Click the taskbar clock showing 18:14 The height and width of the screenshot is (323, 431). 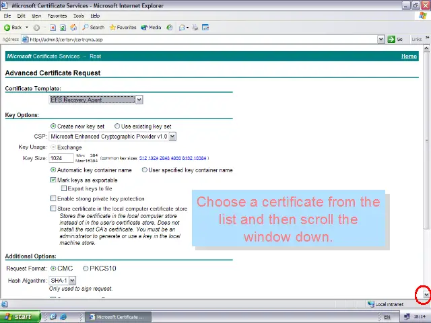pyautogui.click(x=420, y=317)
